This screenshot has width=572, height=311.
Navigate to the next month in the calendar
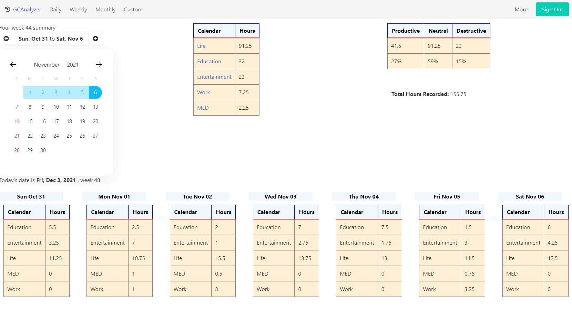99,64
